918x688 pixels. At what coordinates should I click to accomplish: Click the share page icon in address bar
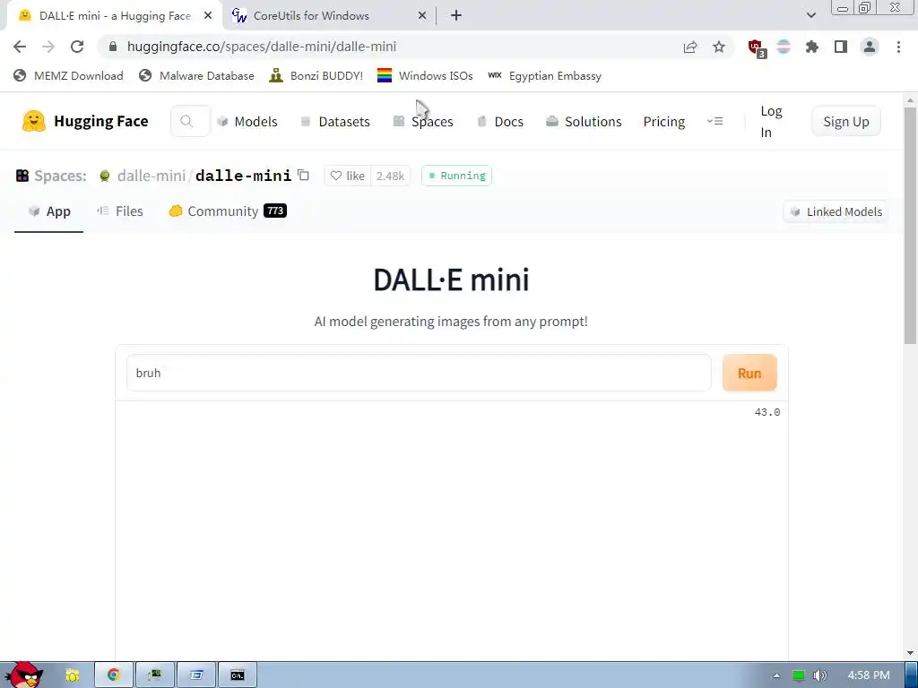(690, 47)
